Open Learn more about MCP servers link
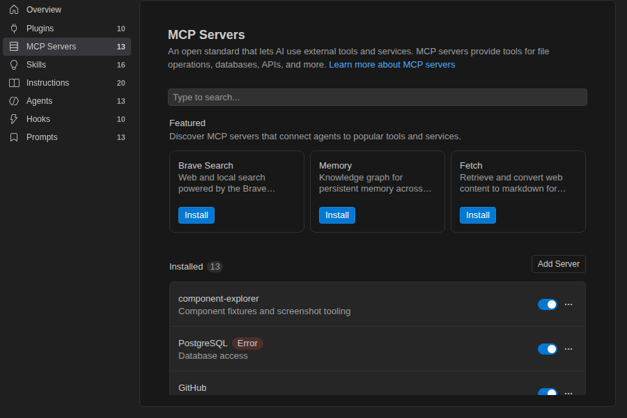The height and width of the screenshot is (418, 627). (392, 65)
